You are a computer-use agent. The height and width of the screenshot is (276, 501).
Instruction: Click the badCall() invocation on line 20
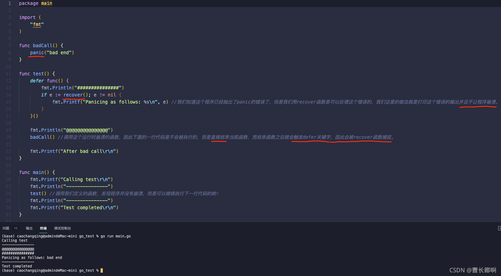coord(41,137)
